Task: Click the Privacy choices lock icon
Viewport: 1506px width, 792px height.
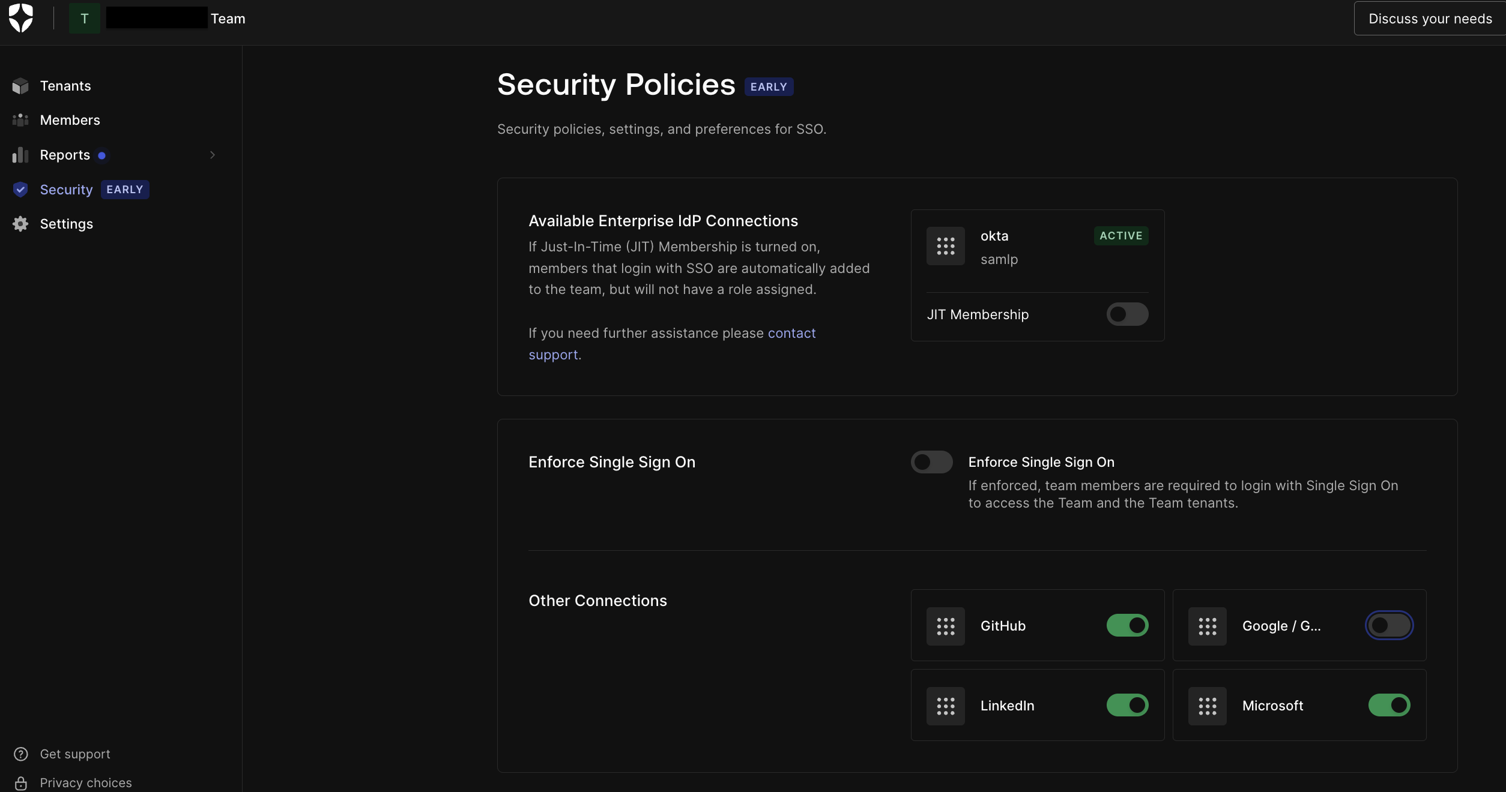Action: (21, 783)
